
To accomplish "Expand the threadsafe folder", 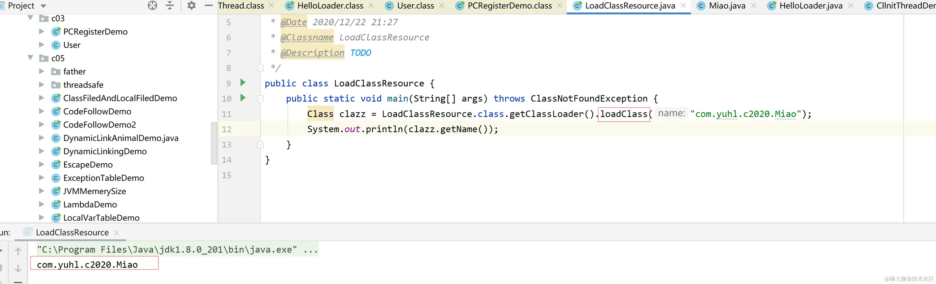I will point(41,85).
